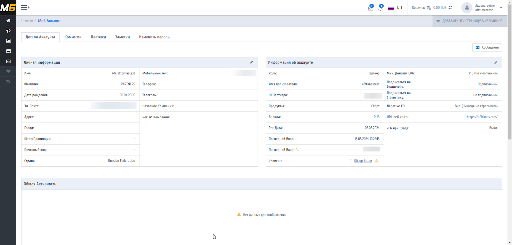Open the history clock icon in the sidebar

tap(8, 82)
